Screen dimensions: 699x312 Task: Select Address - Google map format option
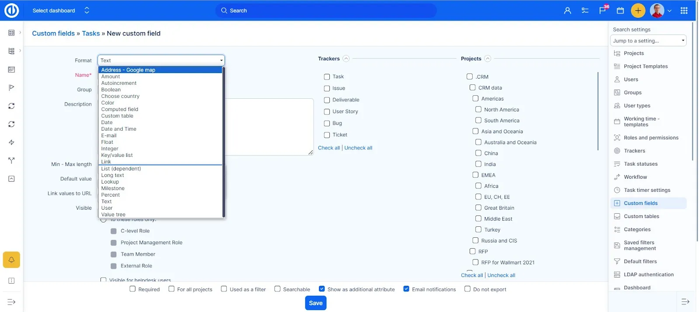point(160,70)
